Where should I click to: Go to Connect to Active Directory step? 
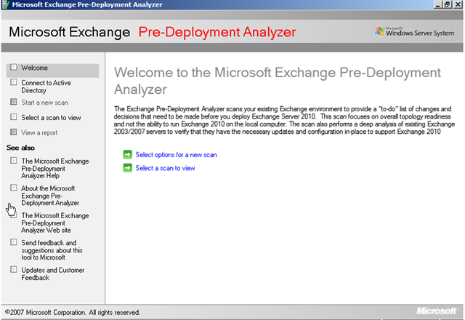(x=46, y=87)
